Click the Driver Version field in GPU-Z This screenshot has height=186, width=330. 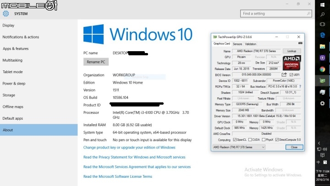(266, 116)
